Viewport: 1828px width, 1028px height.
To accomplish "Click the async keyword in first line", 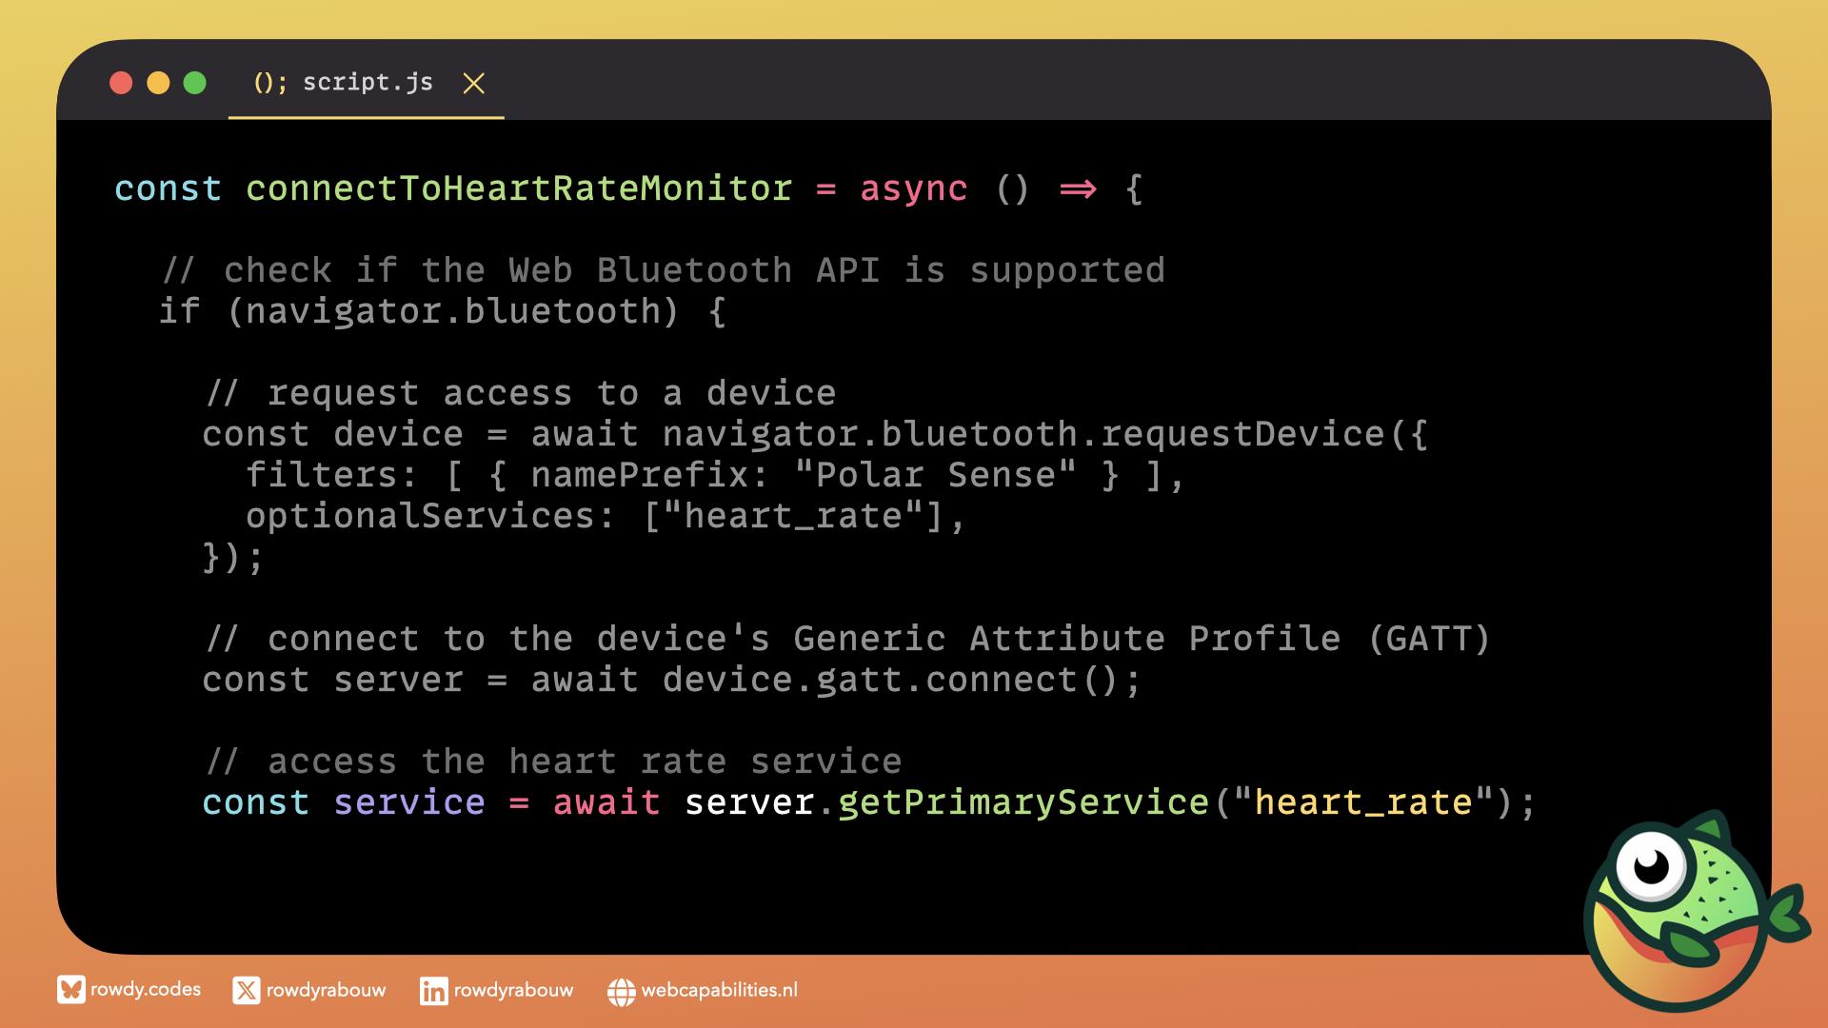I will (x=913, y=188).
